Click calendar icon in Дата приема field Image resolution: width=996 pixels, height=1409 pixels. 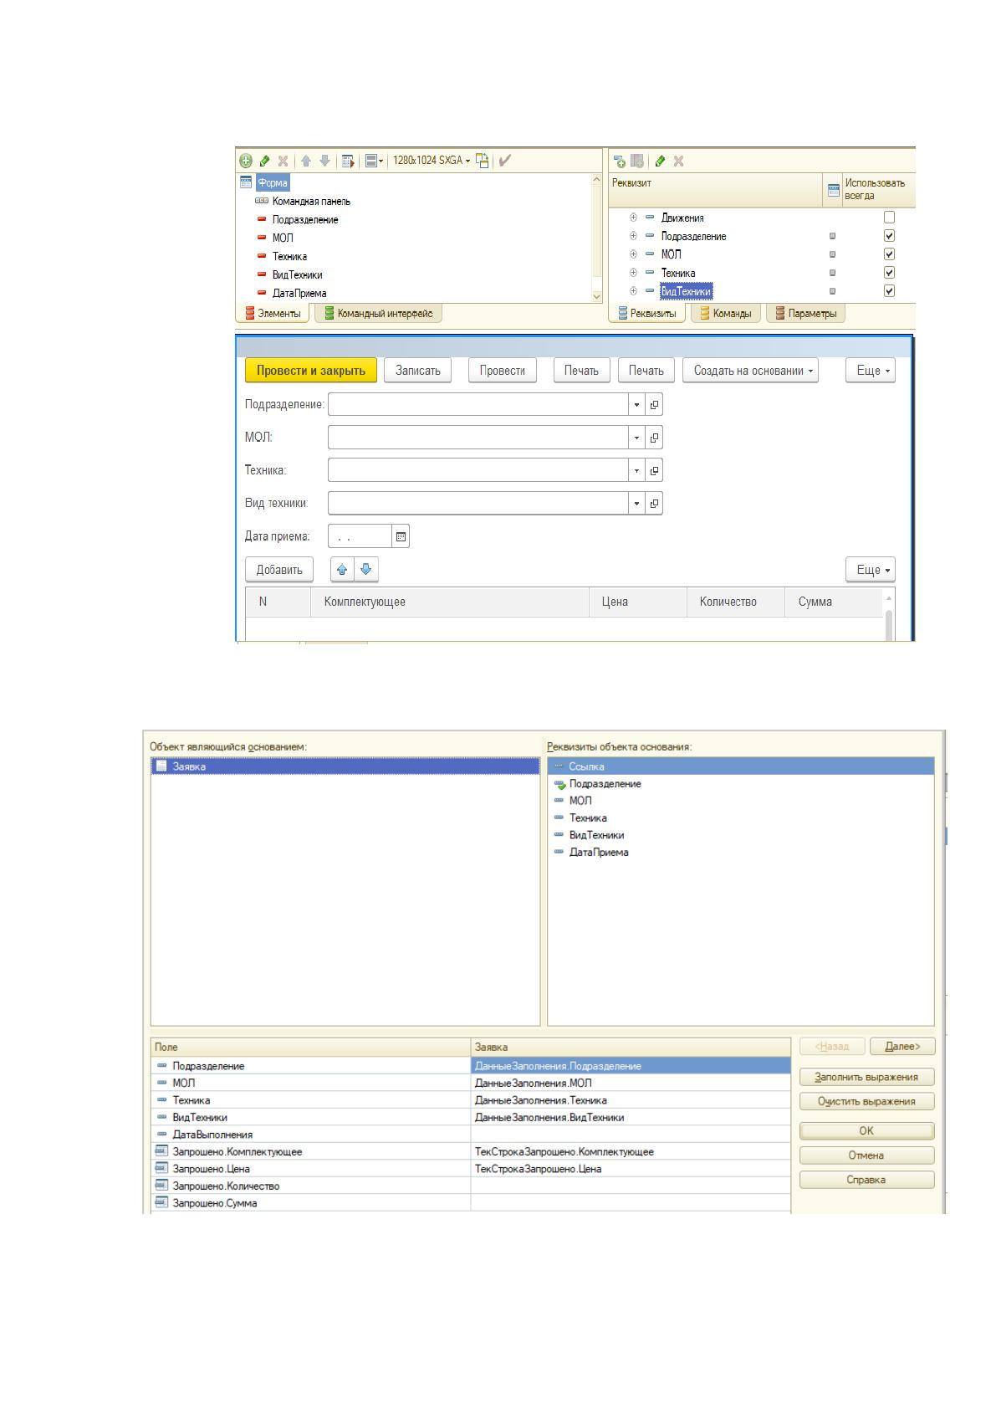pos(401,536)
